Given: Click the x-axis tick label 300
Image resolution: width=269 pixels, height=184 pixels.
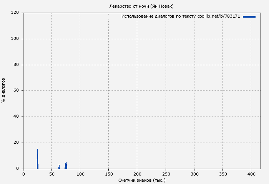Looking at the screenshot, I should click(x=194, y=174).
